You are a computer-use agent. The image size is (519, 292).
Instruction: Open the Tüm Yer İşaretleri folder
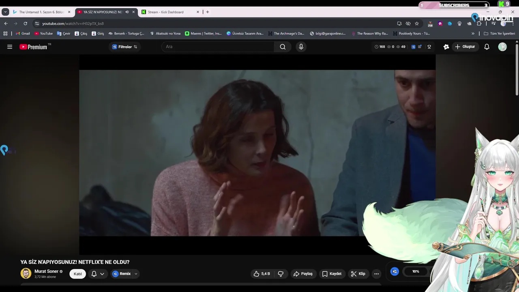coord(499,34)
